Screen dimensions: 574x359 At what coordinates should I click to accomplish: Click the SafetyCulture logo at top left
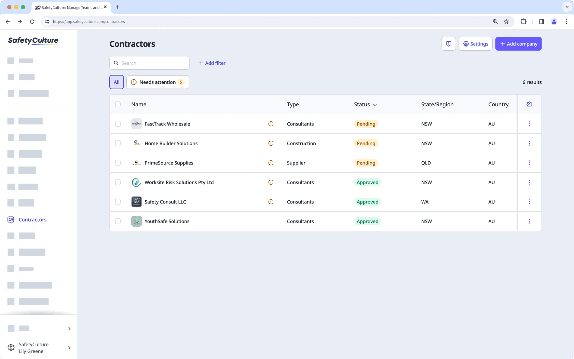[x=33, y=41]
